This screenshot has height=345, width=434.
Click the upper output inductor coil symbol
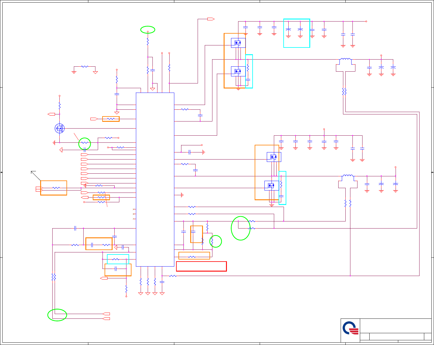point(345,59)
